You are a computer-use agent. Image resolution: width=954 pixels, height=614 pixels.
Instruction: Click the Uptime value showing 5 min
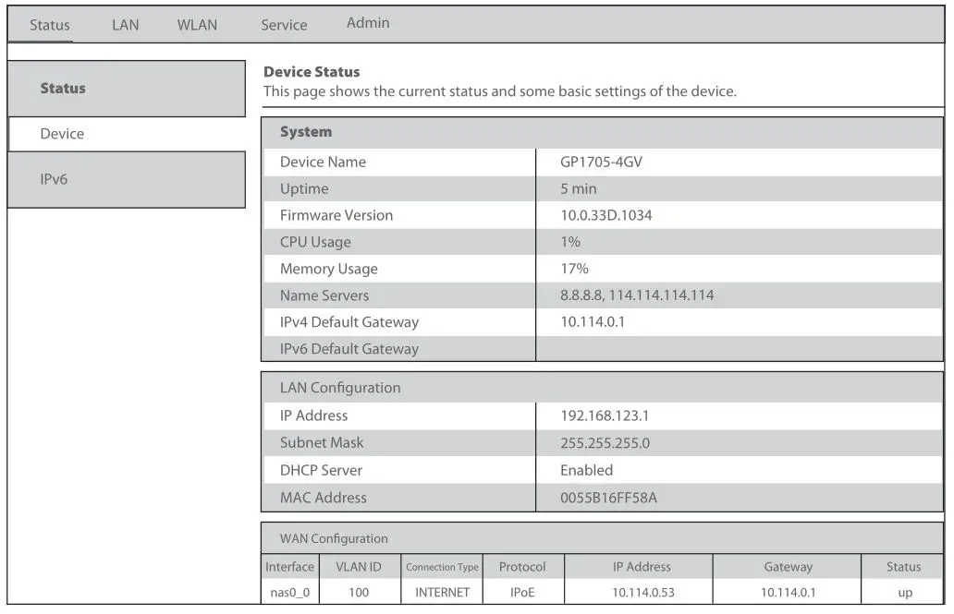(580, 188)
